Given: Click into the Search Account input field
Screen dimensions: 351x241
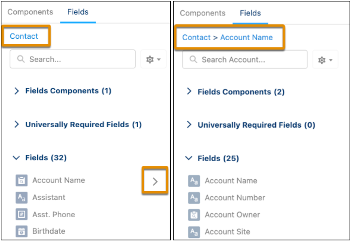Looking at the screenshot, I should coord(245,60).
